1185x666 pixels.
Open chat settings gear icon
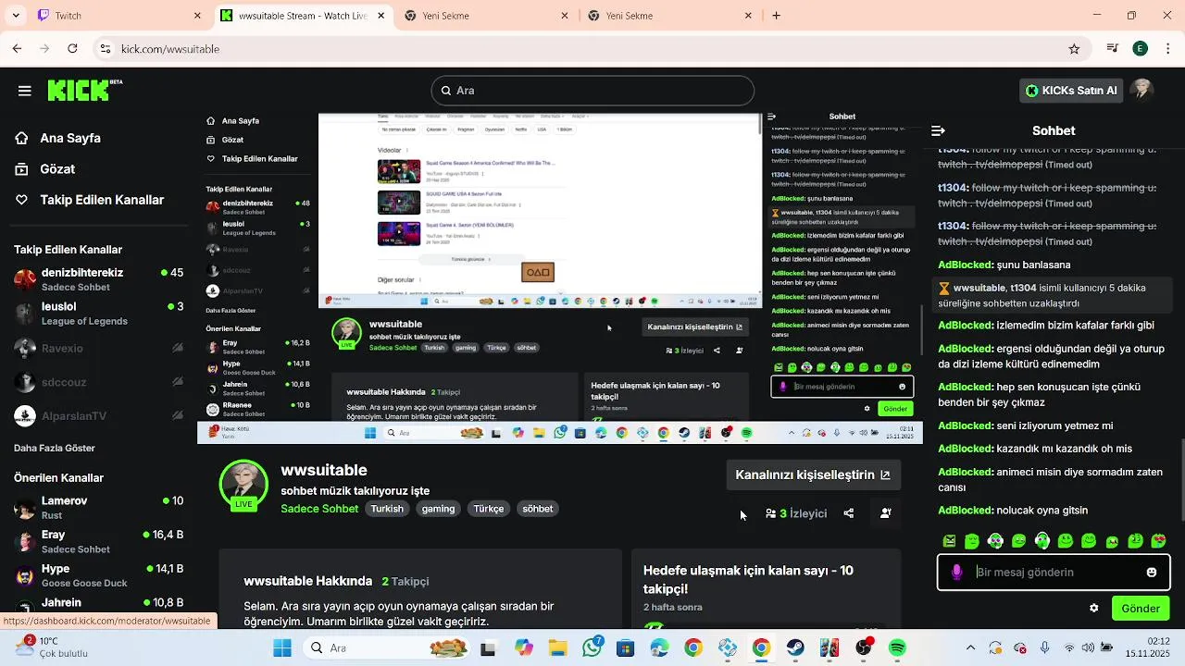pyautogui.click(x=1094, y=609)
